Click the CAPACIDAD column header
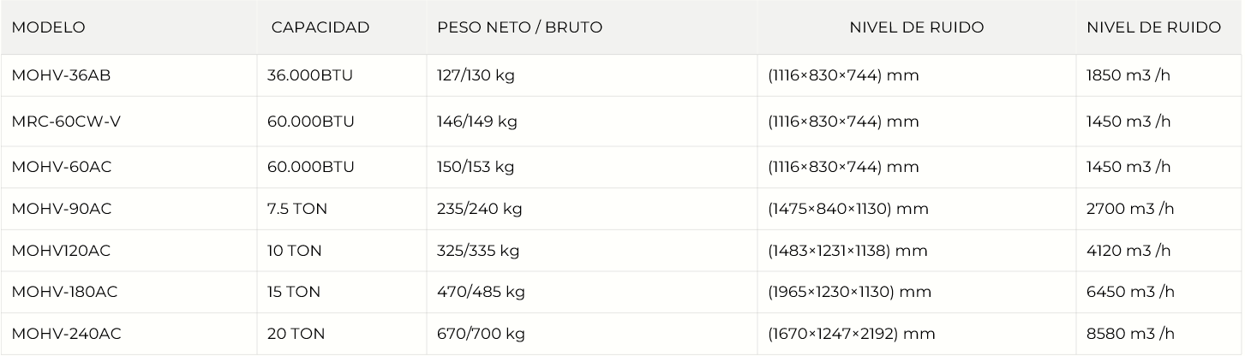 pyautogui.click(x=320, y=27)
